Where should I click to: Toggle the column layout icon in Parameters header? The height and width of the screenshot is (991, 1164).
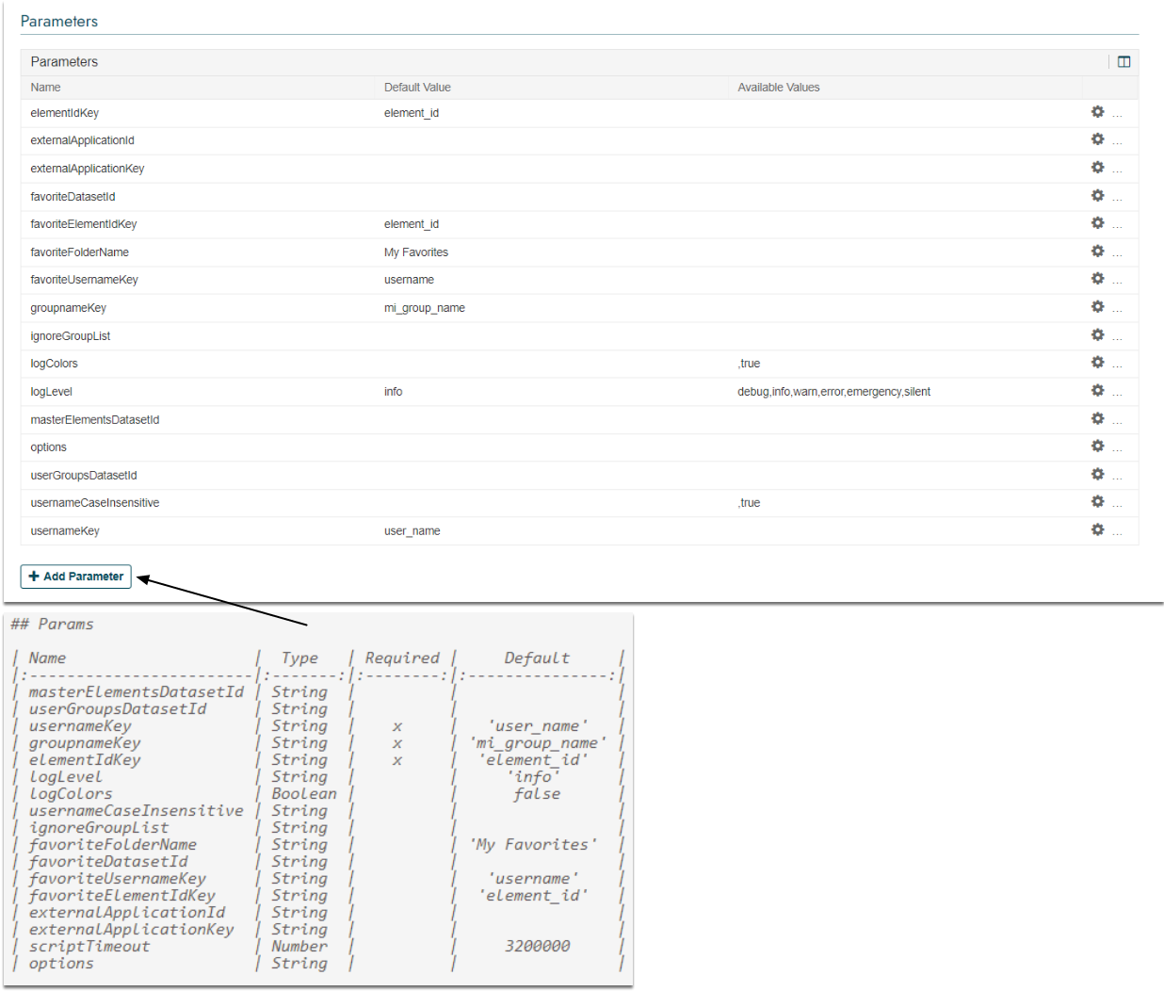pos(1124,62)
